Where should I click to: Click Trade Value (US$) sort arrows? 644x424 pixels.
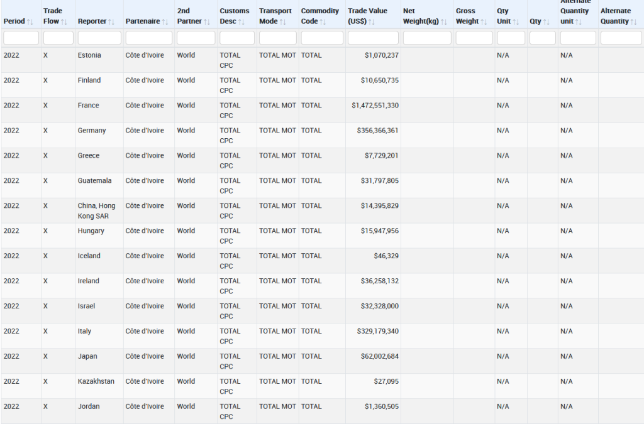click(x=372, y=22)
